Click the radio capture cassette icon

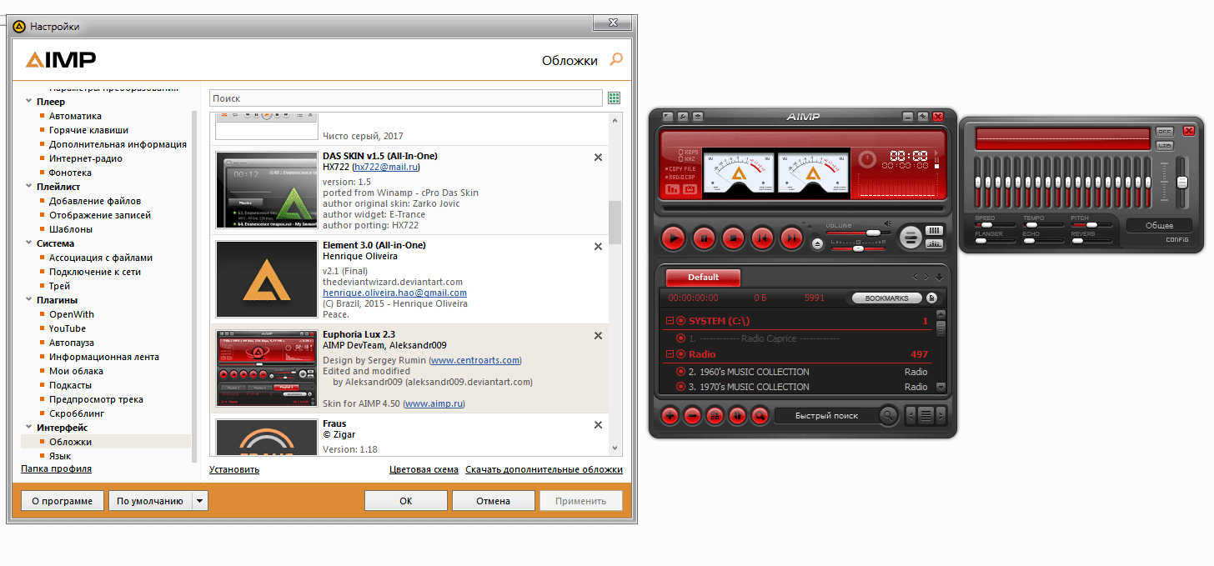point(690,189)
